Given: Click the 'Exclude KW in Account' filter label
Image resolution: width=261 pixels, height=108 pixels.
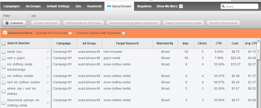Looking at the screenshot, I should point(52,33).
